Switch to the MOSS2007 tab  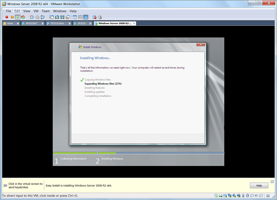pyautogui.click(x=31, y=24)
